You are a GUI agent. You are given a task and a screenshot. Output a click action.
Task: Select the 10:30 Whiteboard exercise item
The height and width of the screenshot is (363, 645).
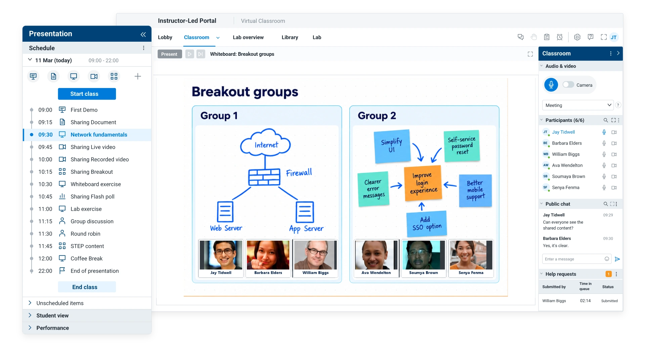tap(87, 184)
